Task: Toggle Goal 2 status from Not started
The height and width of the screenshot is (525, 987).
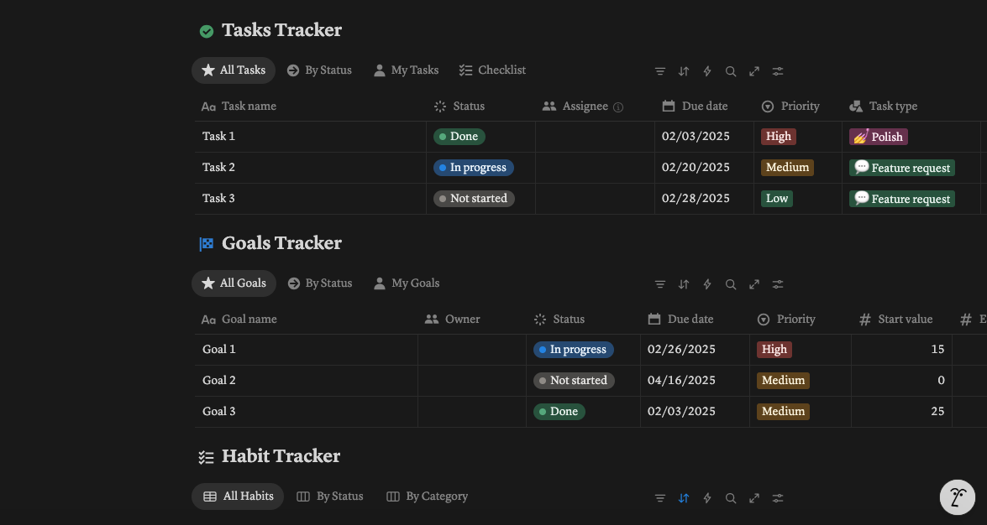Action: [573, 380]
